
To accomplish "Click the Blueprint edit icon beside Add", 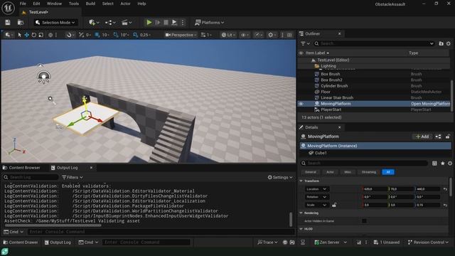I will 438,137.
